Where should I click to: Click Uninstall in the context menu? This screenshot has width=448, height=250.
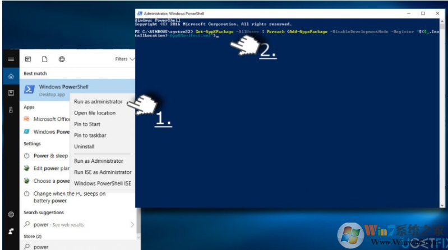click(84, 147)
